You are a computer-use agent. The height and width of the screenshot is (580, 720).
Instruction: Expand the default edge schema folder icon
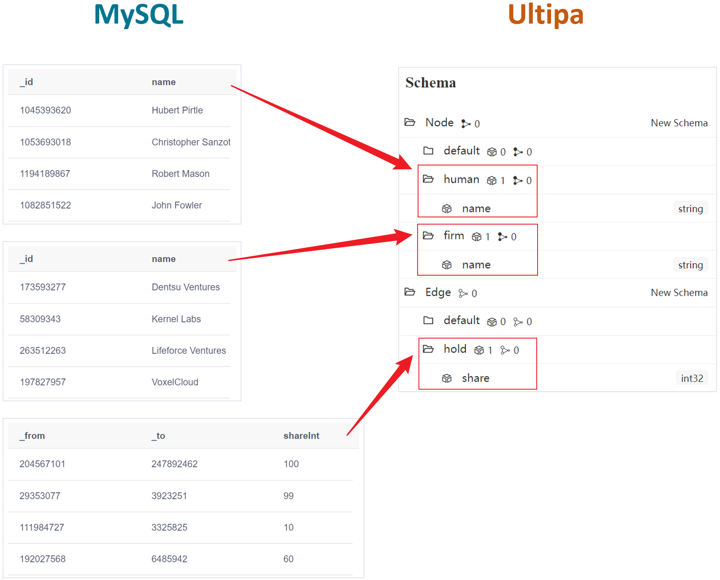[x=428, y=320]
